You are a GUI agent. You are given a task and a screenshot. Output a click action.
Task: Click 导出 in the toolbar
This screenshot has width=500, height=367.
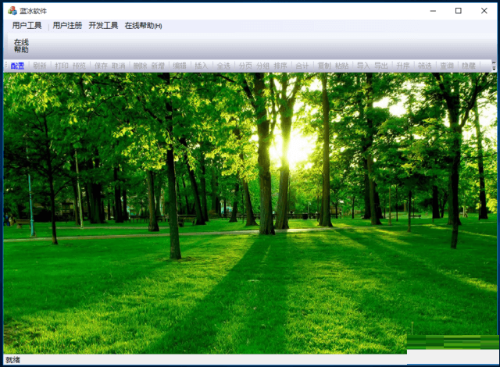point(381,66)
